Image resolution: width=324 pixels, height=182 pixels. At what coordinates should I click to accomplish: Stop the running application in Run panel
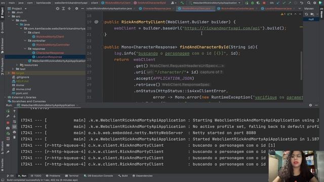pyautogui.click(x=8, y=122)
